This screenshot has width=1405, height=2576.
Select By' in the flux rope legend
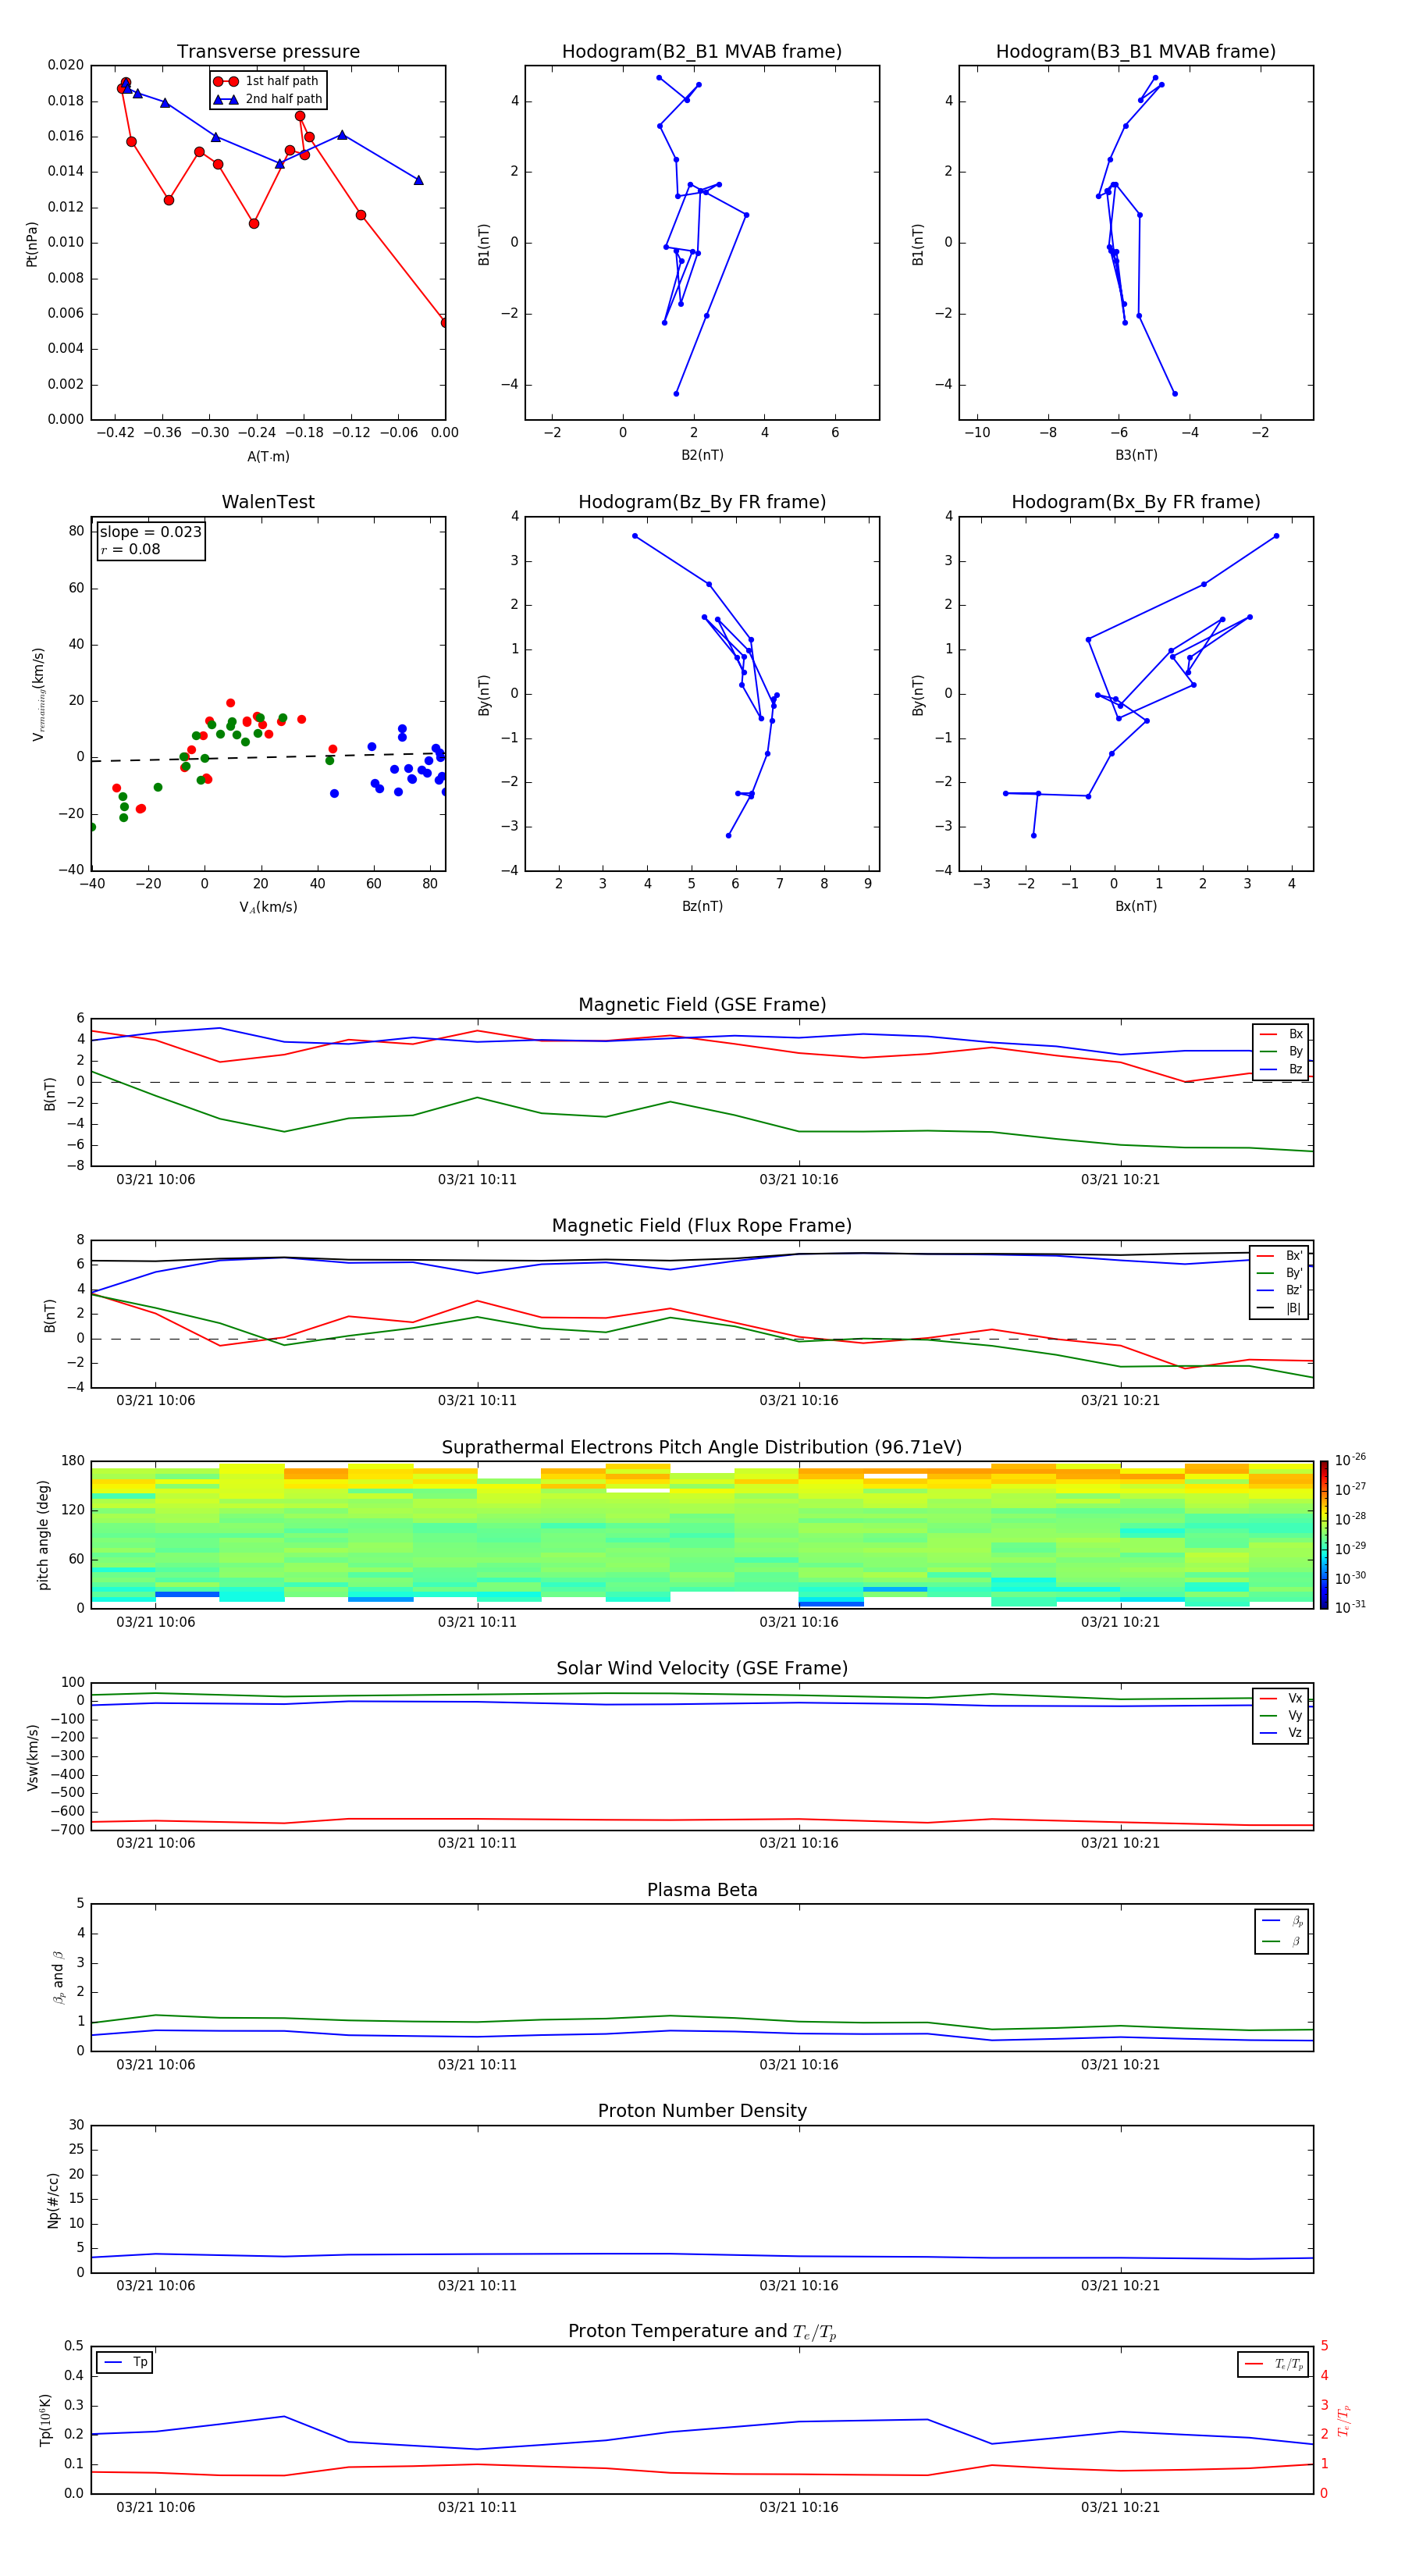tap(1279, 1273)
